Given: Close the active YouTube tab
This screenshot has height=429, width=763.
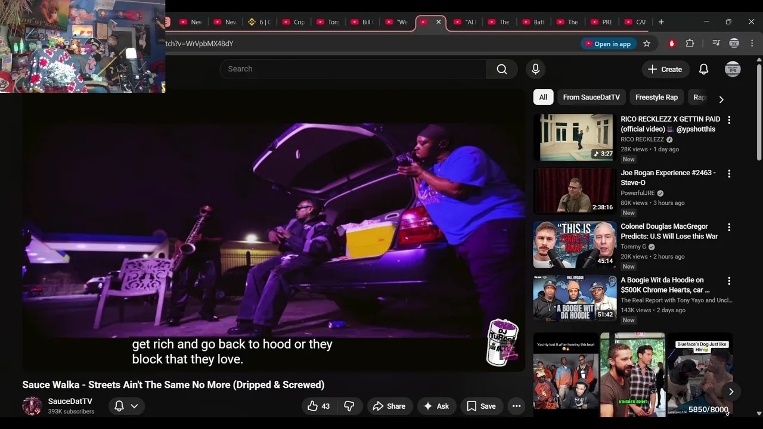Looking at the screenshot, I should [x=439, y=22].
